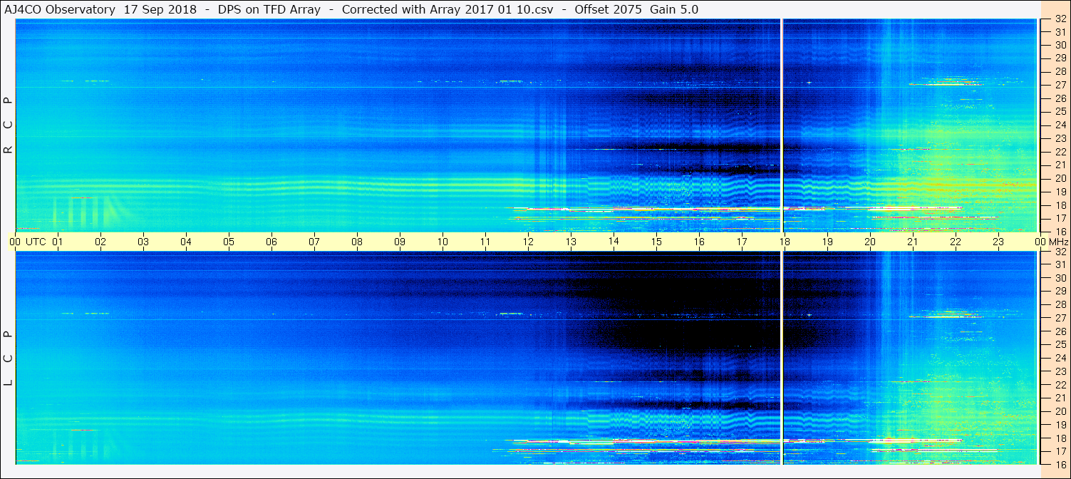This screenshot has width=1071, height=479.
Task: Click the "UTC" label on the time axis
Action: 36,242
